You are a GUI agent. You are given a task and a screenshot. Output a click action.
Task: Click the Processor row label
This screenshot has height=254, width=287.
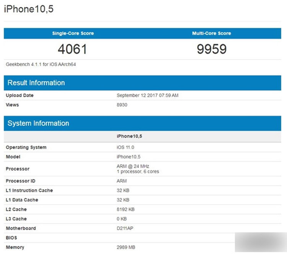point(18,169)
